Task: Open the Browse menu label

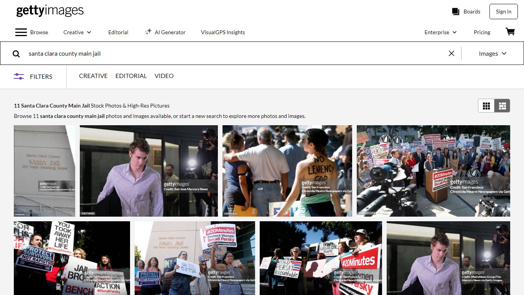Action: tap(39, 32)
